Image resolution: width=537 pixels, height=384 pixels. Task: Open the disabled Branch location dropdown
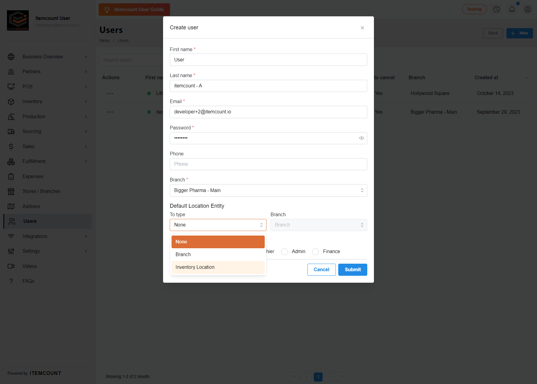(x=319, y=225)
